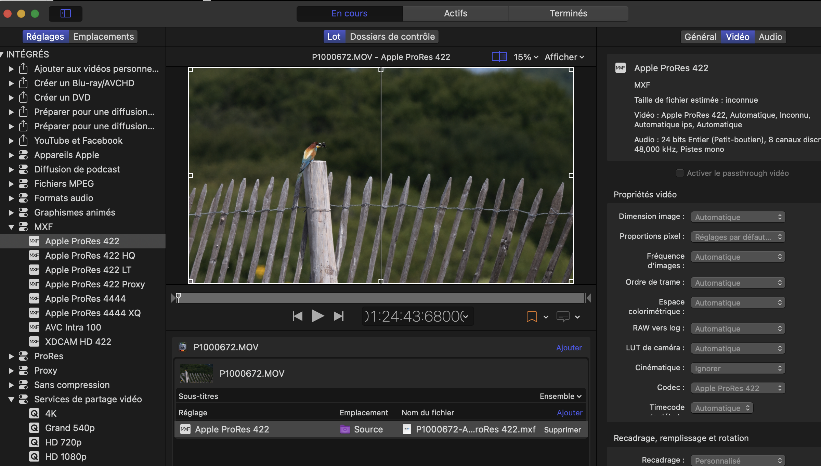Switch to Dossiers de contrôle view
The width and height of the screenshot is (821, 466).
[392, 37]
